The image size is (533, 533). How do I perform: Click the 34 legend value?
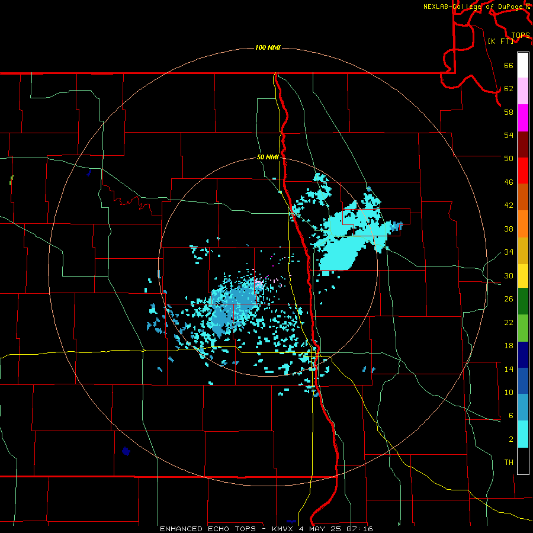click(509, 252)
